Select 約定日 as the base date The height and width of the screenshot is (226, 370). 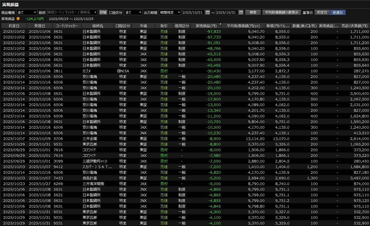pos(322,12)
